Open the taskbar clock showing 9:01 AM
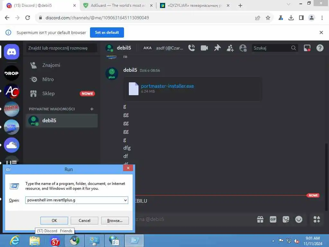The width and height of the screenshot is (329, 247). (313, 241)
